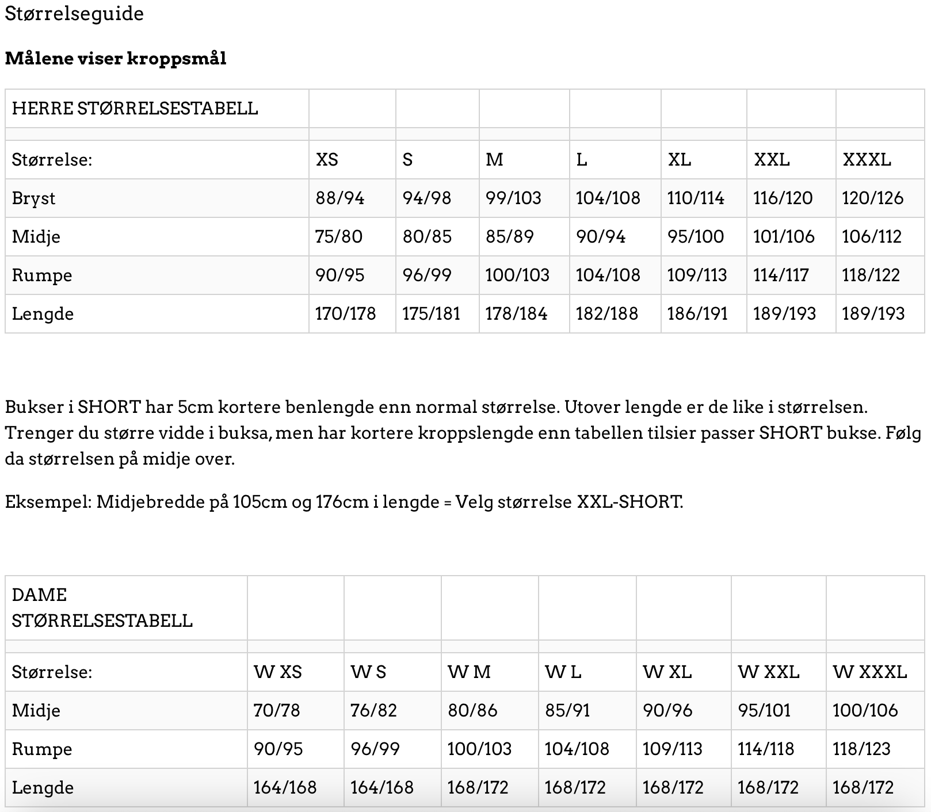Select the text Målene viser kroppsmål

point(116,59)
